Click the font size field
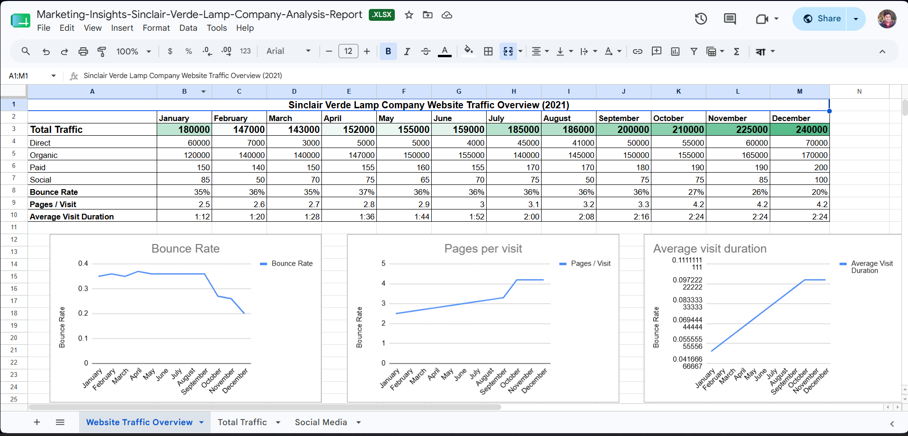The width and height of the screenshot is (908, 436). (x=348, y=51)
